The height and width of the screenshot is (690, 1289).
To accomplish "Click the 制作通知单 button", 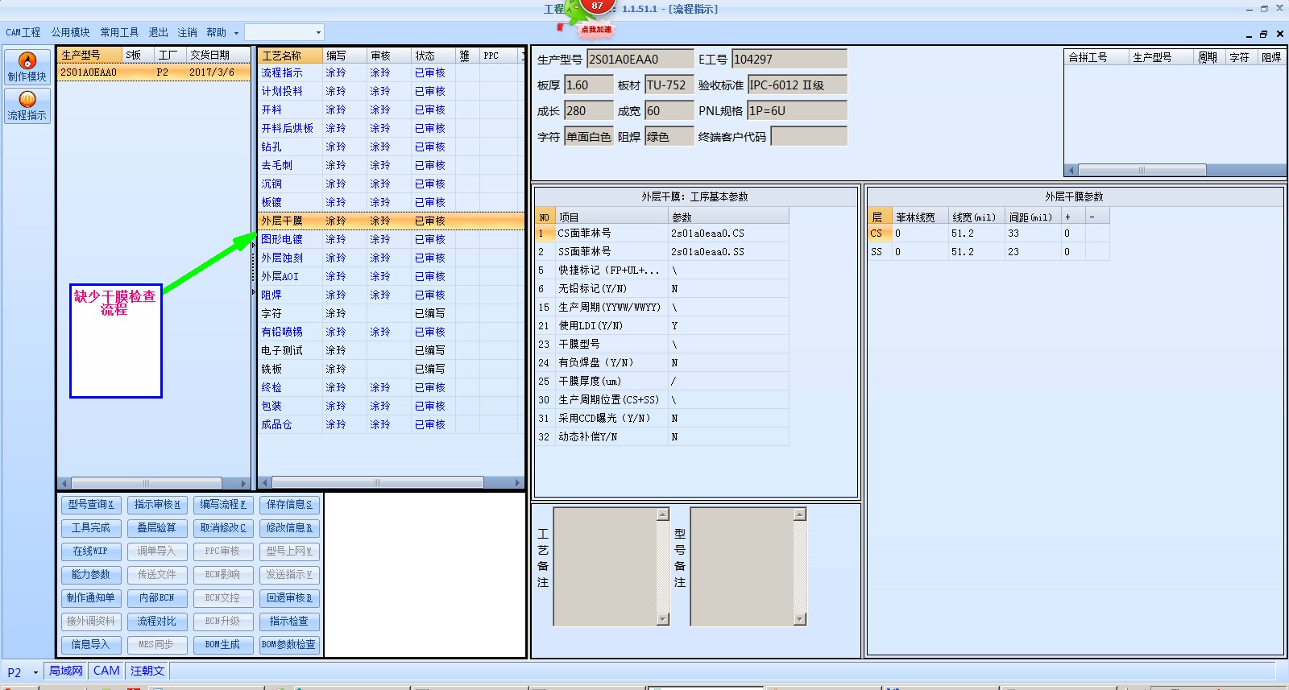I will point(90,598).
